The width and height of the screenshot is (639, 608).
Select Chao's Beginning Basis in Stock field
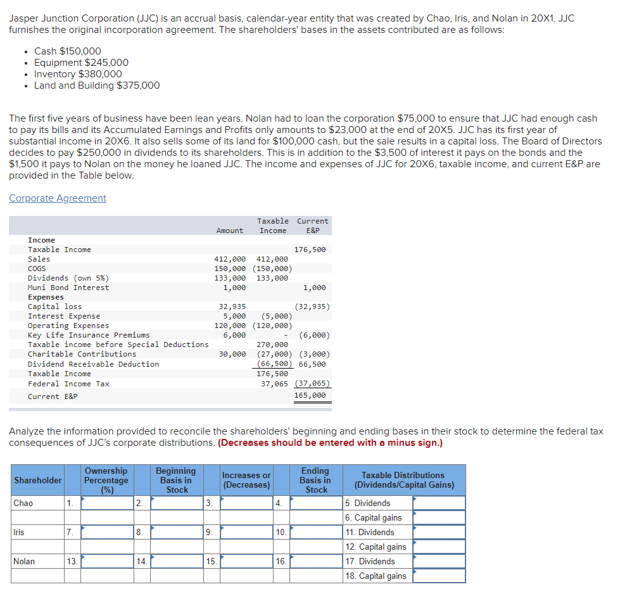pyautogui.click(x=177, y=503)
